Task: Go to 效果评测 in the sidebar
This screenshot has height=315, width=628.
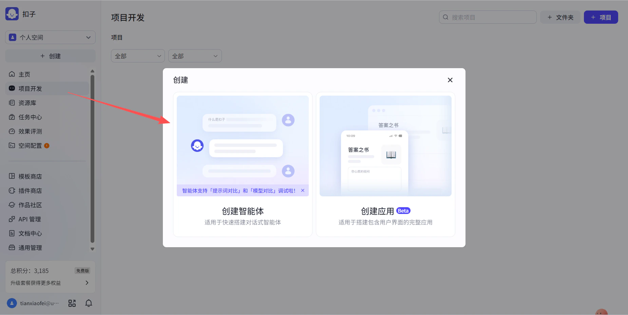Action: (x=30, y=131)
